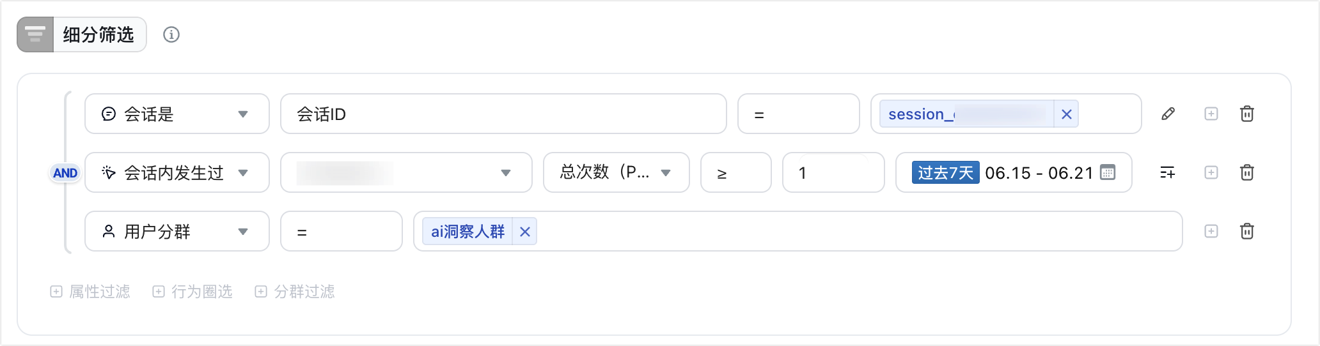Click the plus icon on the 用户分群 row
The height and width of the screenshot is (346, 1320).
pos(1211,232)
